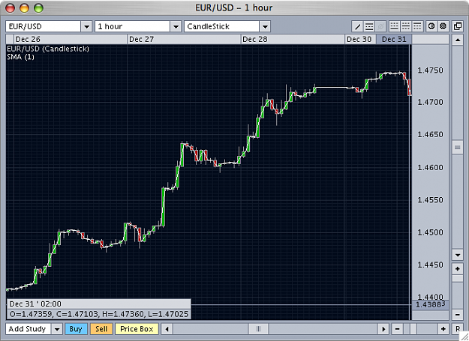The width and height of the screenshot is (469, 341).
Task: Click vertical scroll up arrow
Action: [x=457, y=40]
